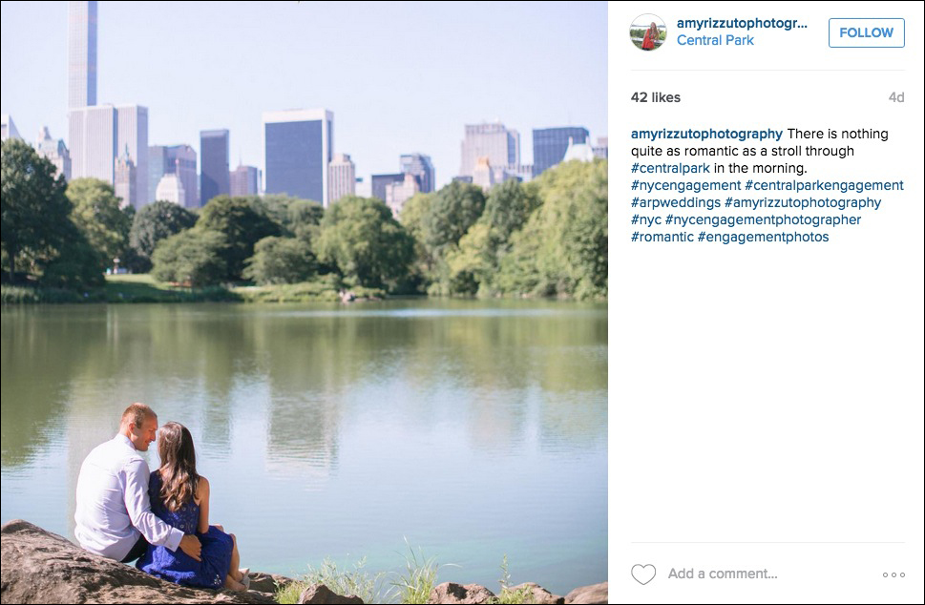Screen dimensions: 925x605
Task: Click the Central Park couple photo
Action: (x=305, y=302)
